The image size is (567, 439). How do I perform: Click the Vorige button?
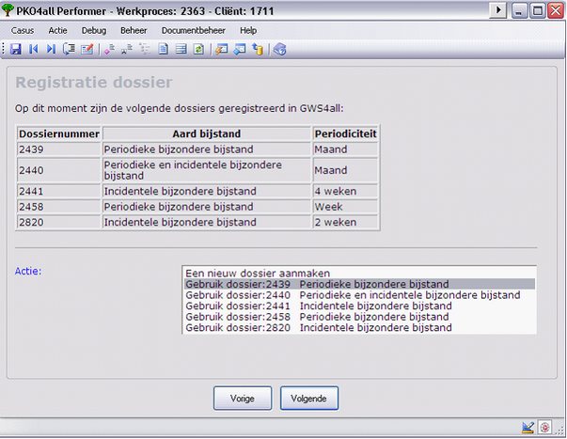coord(243,399)
